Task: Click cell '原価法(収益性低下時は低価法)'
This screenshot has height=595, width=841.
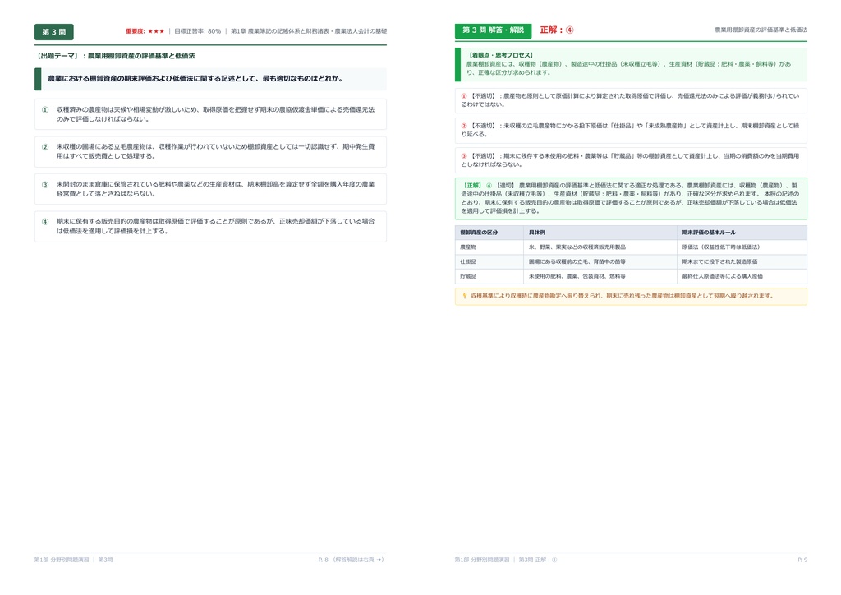Action: [721, 247]
